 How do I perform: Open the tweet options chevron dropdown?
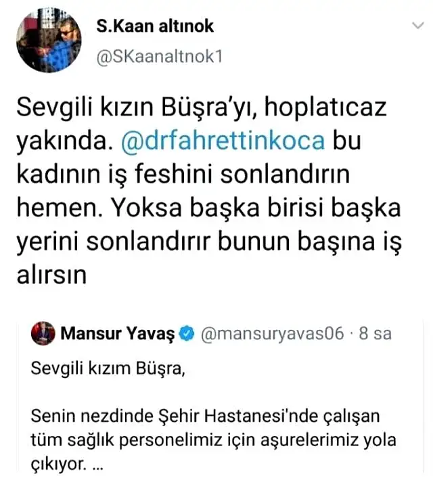pos(418,25)
